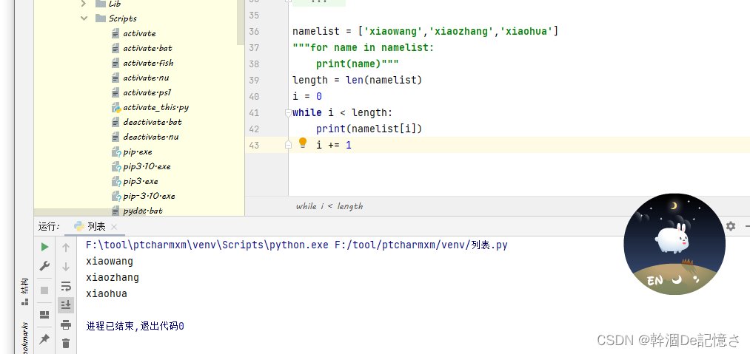This screenshot has width=750, height=354.
Task: Select pip3.exe in project tree
Action: point(141,182)
